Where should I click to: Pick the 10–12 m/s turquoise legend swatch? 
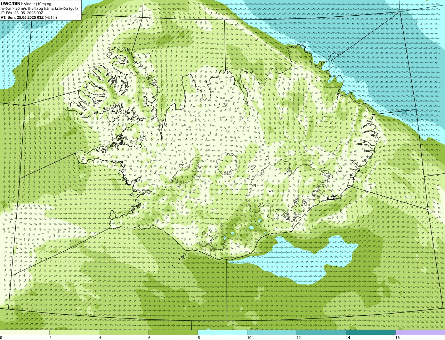click(x=272, y=333)
